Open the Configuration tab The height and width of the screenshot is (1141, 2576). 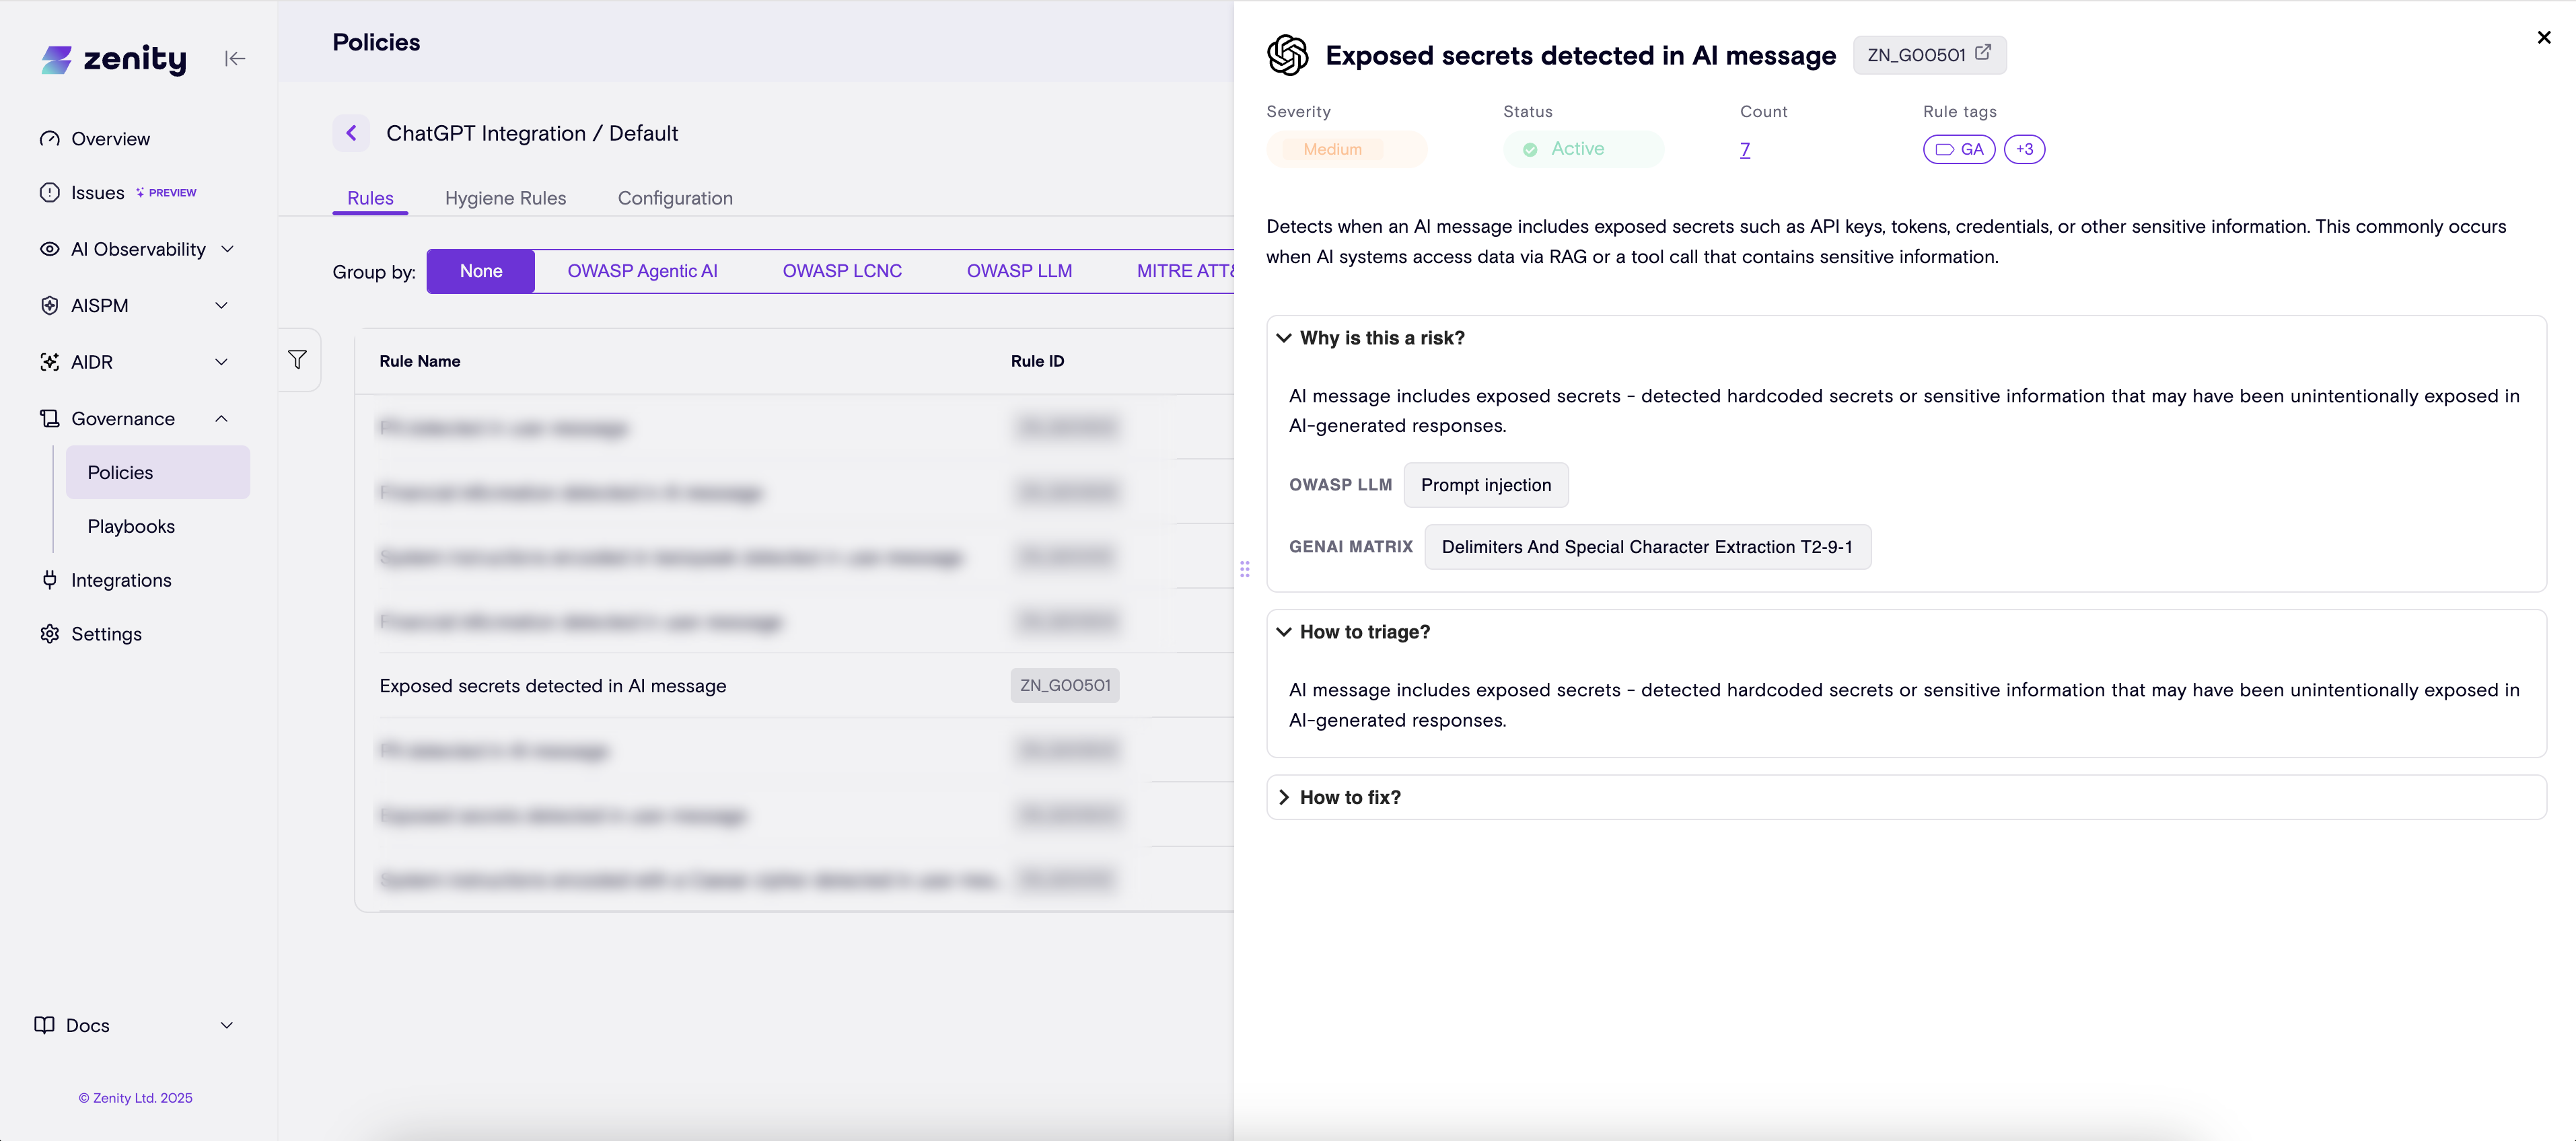[674, 198]
